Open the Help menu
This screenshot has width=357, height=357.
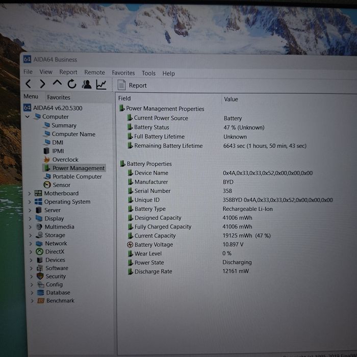pyautogui.click(x=168, y=73)
